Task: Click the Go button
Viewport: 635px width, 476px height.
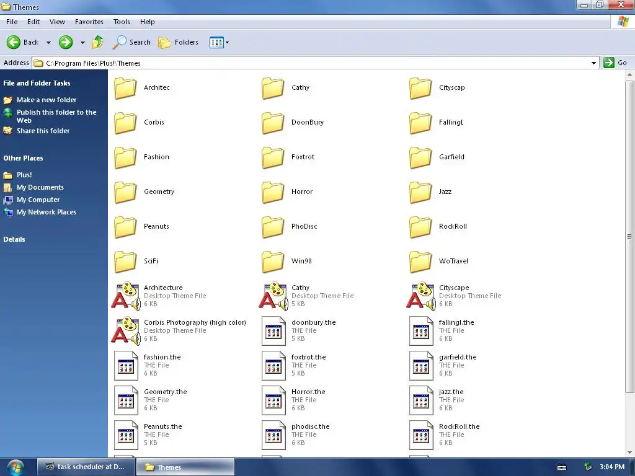Action: [x=615, y=63]
